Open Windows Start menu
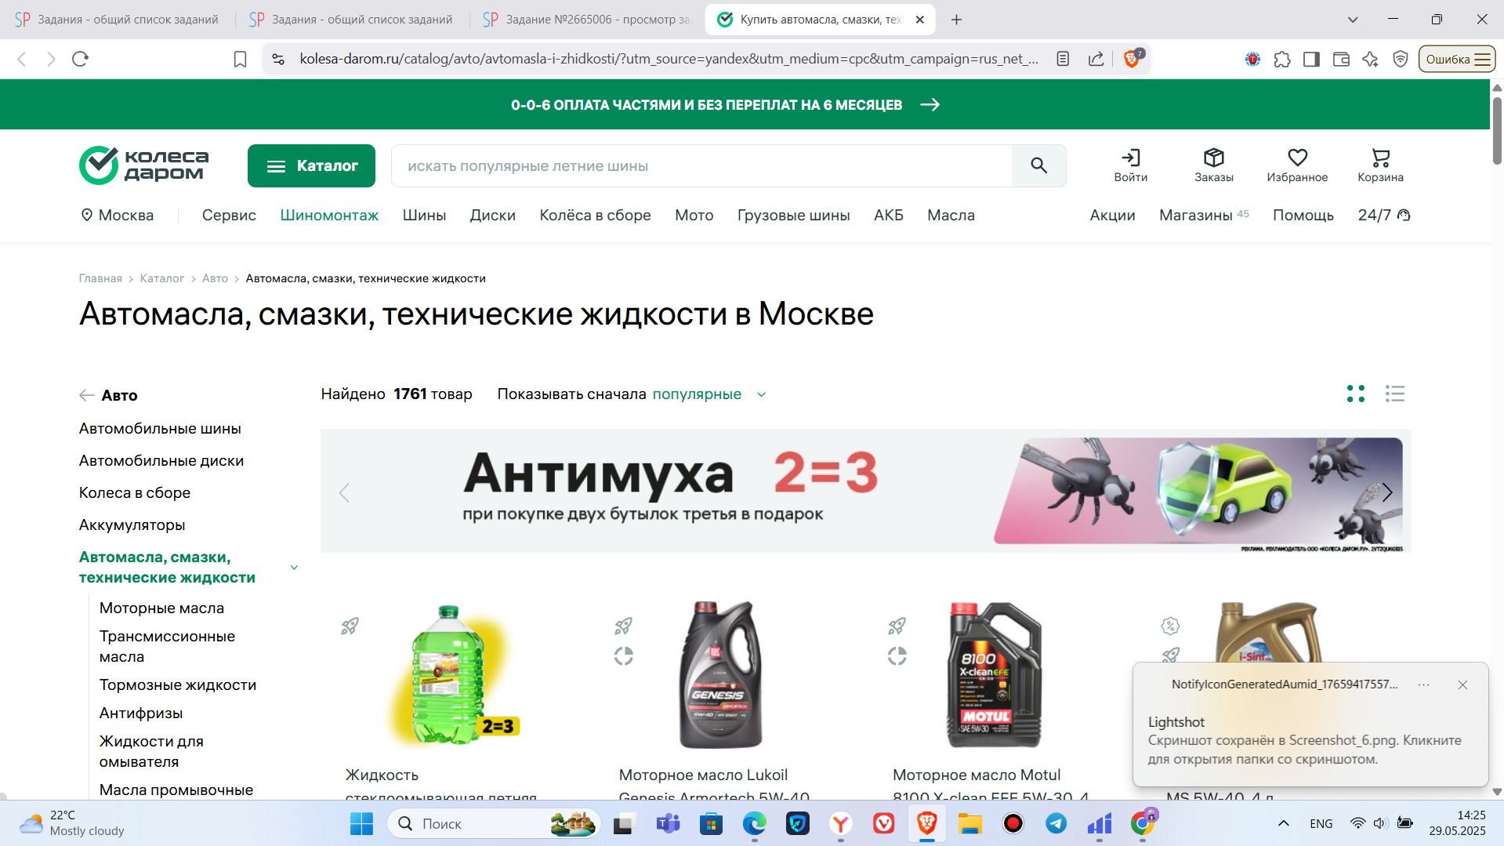The image size is (1504, 846). tap(361, 823)
